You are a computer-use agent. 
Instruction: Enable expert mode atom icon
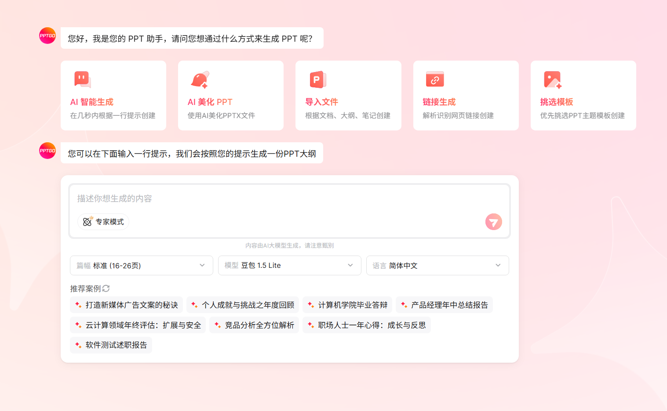tap(87, 222)
